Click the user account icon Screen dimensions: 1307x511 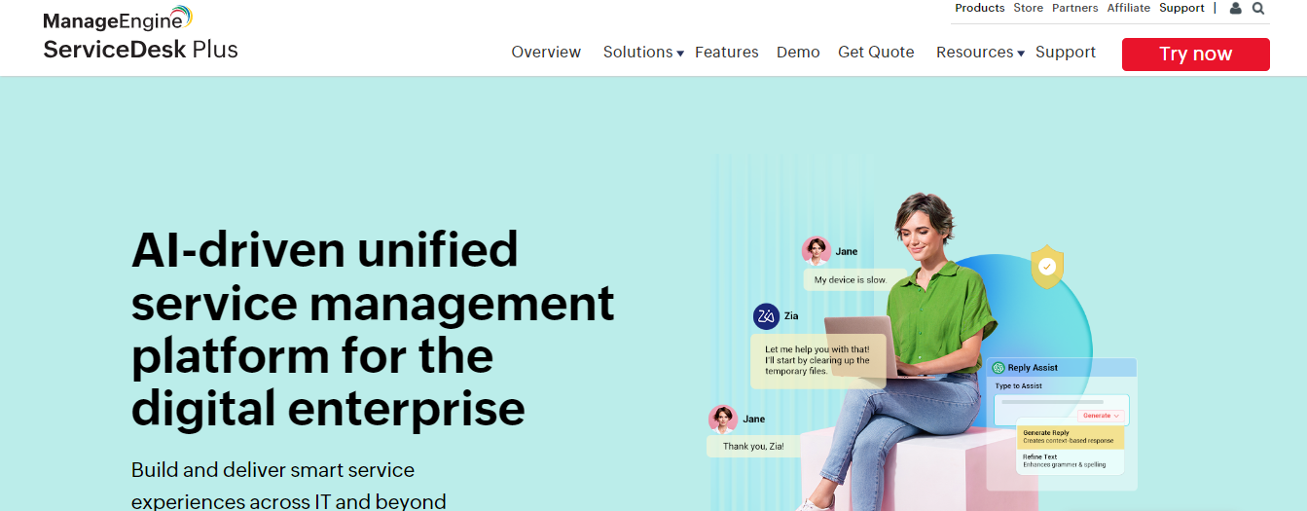pyautogui.click(x=1235, y=9)
